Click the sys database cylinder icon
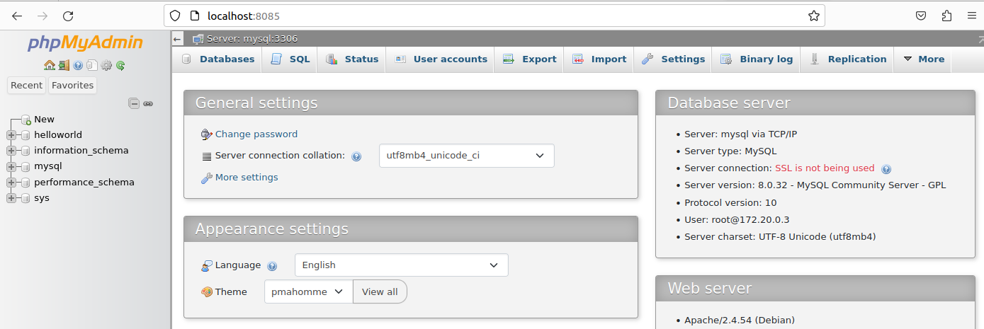The height and width of the screenshot is (329, 984). pyautogui.click(x=26, y=198)
